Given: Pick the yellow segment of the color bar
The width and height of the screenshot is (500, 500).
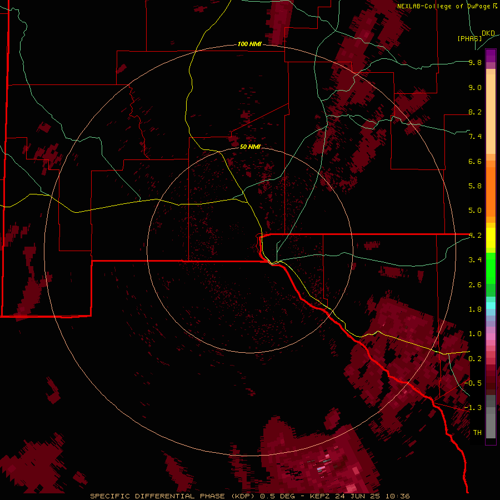Looking at the screenshot, I should (x=491, y=238).
